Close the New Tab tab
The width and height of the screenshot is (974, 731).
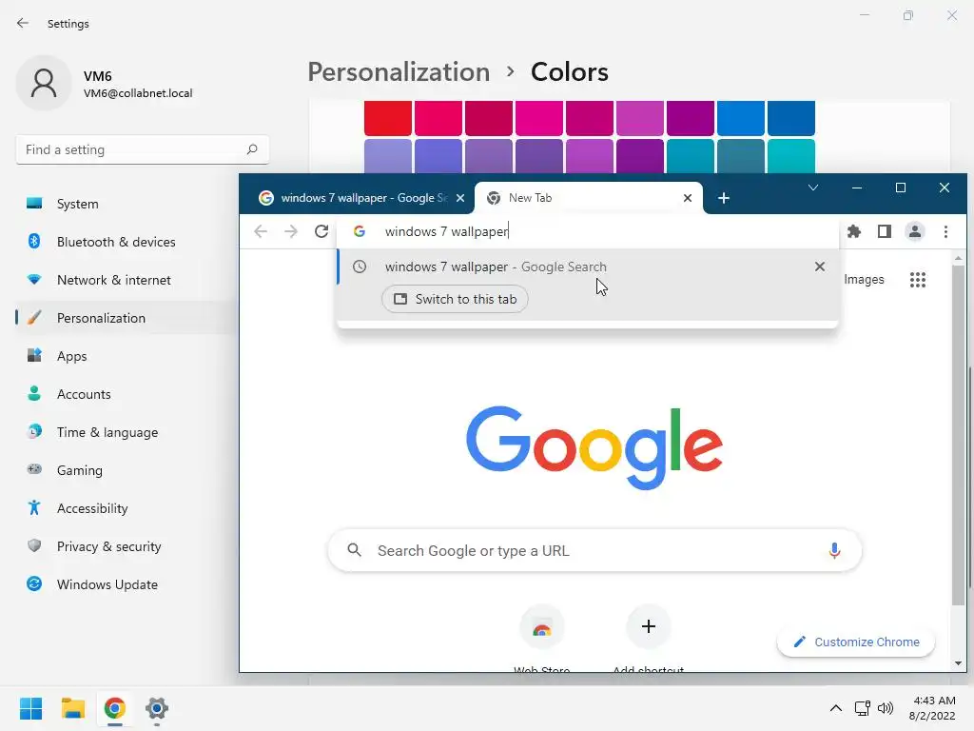687,198
